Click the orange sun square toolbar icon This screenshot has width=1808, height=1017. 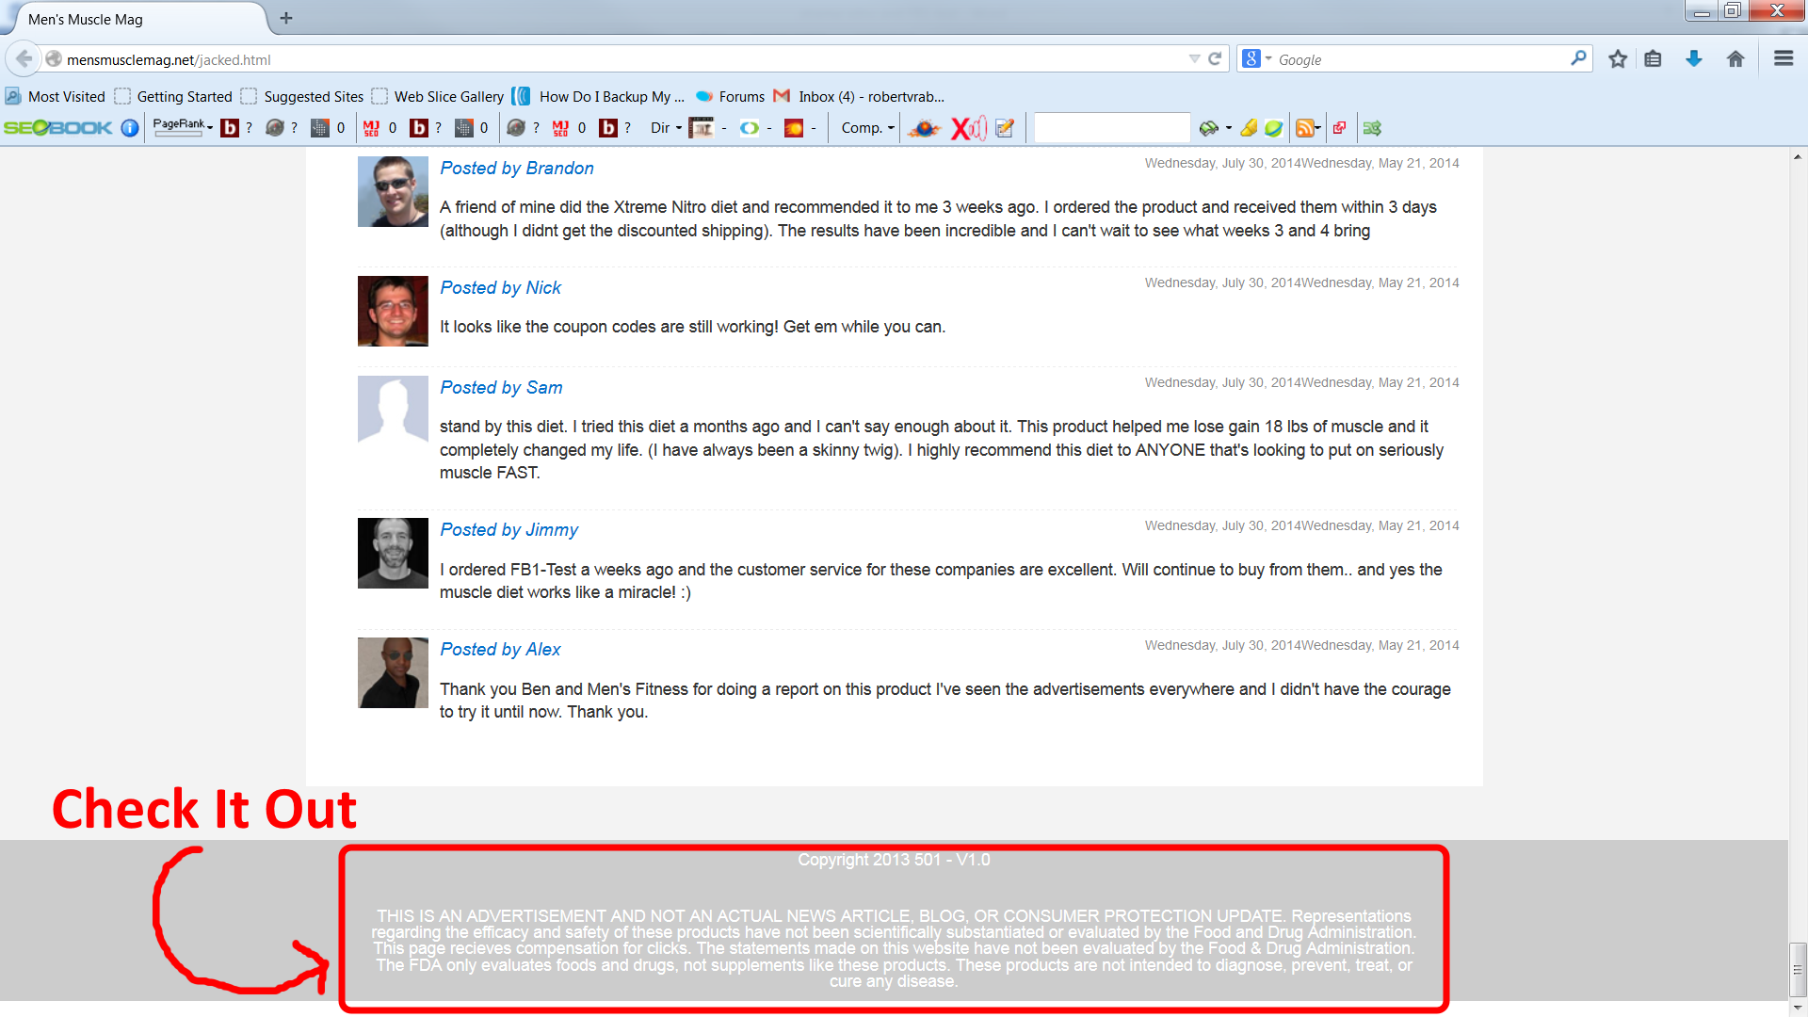794,127
